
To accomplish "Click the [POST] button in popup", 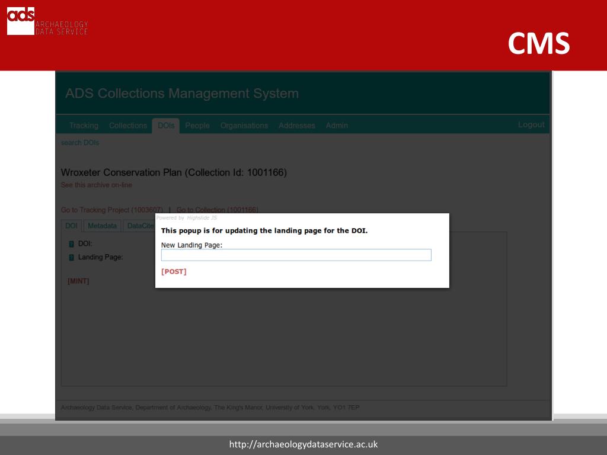I will coord(174,271).
